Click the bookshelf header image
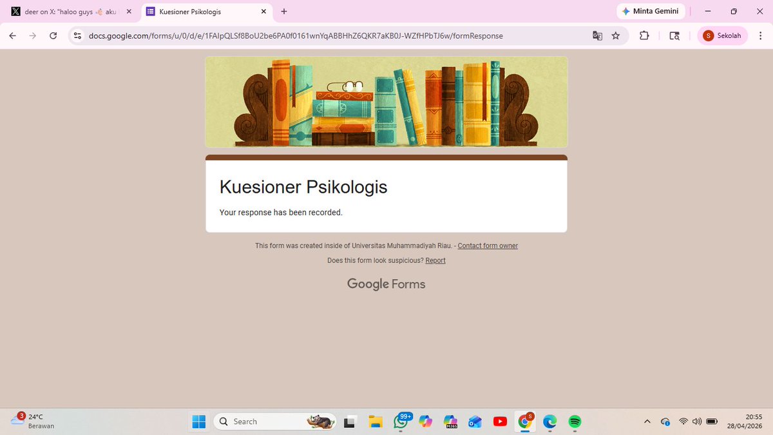773x435 pixels. tap(386, 102)
